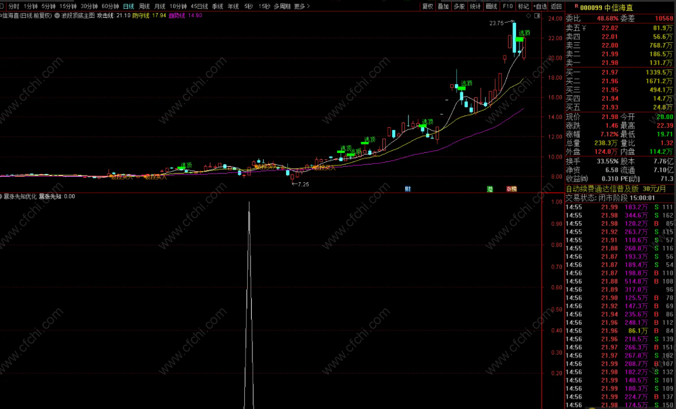
Task: Click the 买一 price 21.97
Action: tap(609, 72)
